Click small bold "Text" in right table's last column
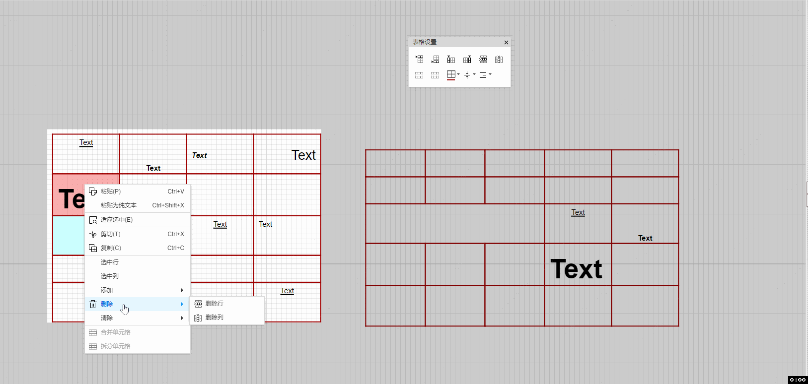The height and width of the screenshot is (384, 808). pyautogui.click(x=645, y=238)
